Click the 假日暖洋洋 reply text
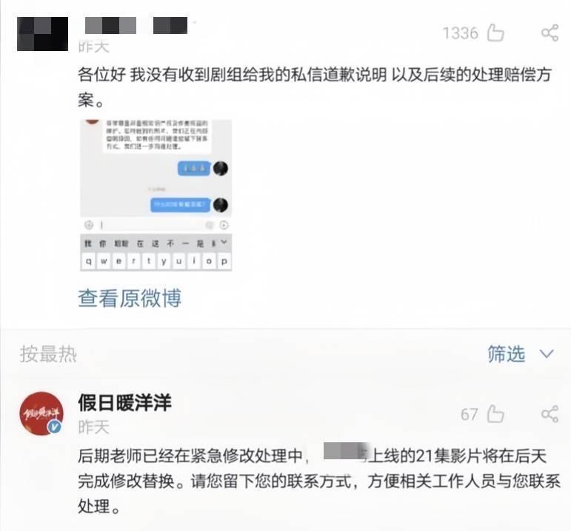Image resolution: width=571 pixels, height=531 pixels. point(318,481)
